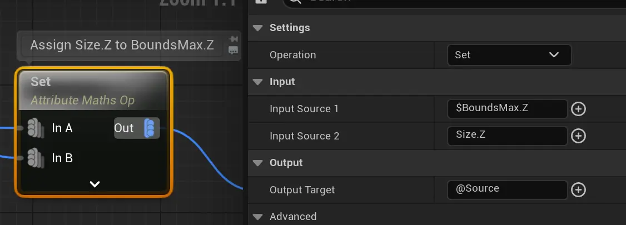Click plus icon beside Input Source 1
Image resolution: width=626 pixels, height=225 pixels.
pos(578,109)
